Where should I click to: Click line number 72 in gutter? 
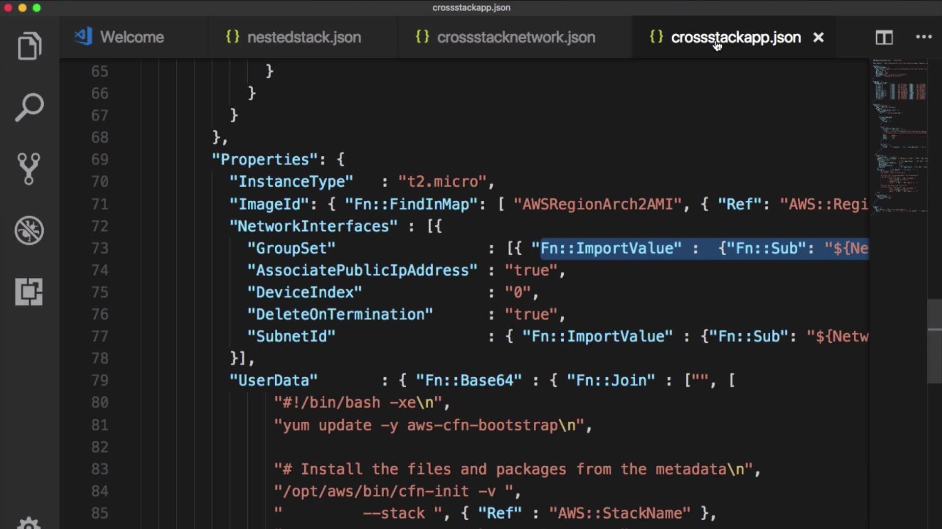pyautogui.click(x=100, y=226)
